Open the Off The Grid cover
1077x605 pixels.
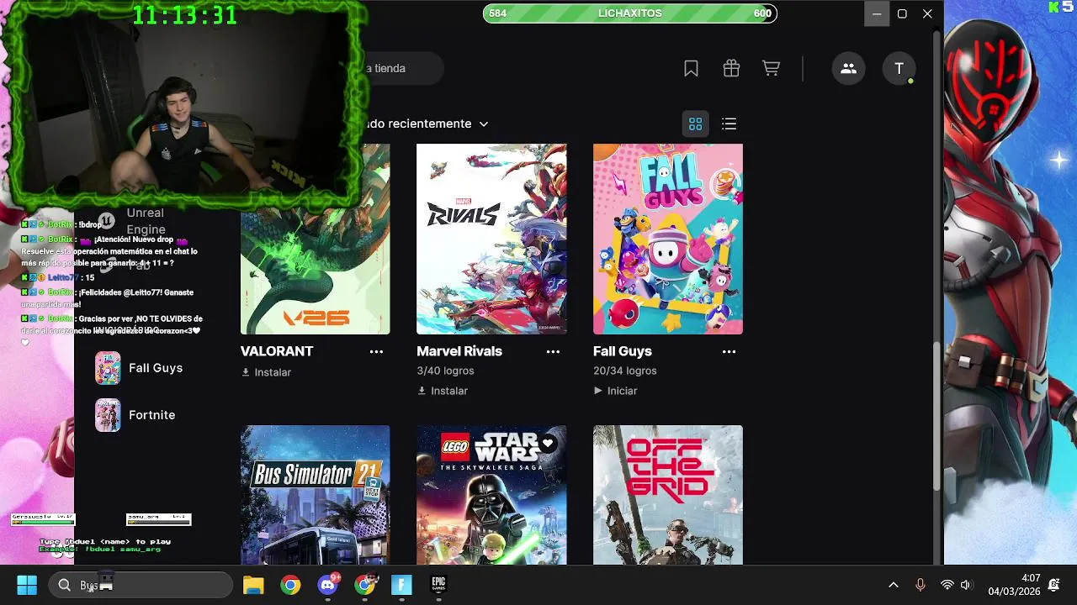pos(668,495)
